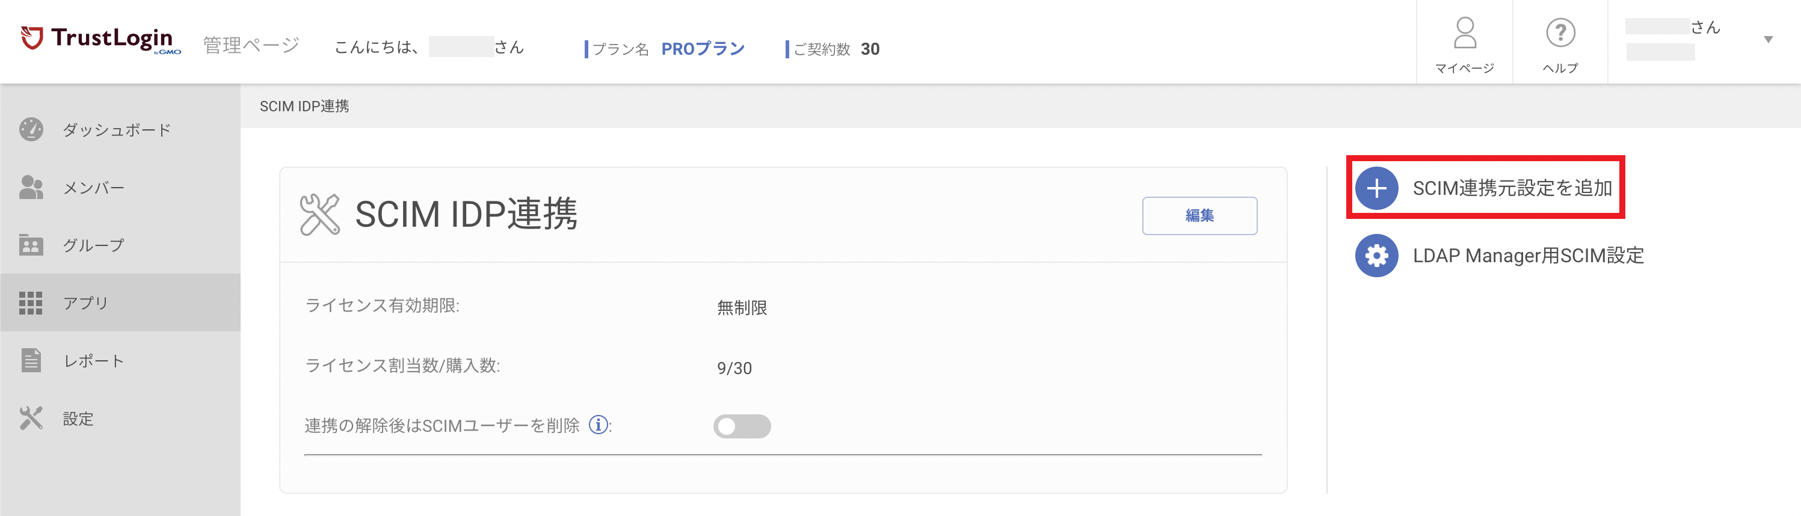Click the gear icon for LDAP Manager

1376,255
